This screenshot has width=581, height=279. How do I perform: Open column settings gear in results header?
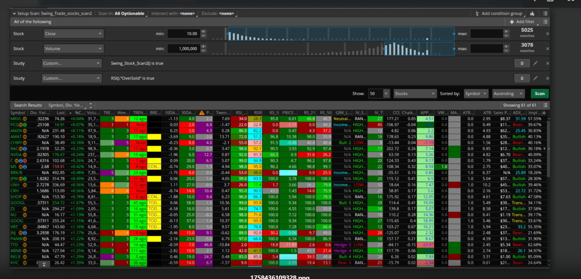[544, 113]
